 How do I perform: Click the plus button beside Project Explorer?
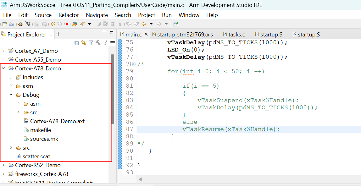pos(58,34)
